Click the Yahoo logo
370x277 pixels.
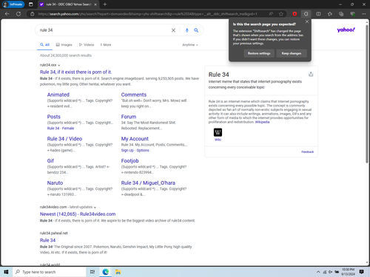346,30
